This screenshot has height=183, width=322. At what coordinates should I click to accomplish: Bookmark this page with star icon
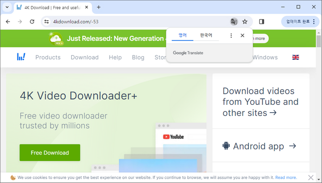point(245,22)
